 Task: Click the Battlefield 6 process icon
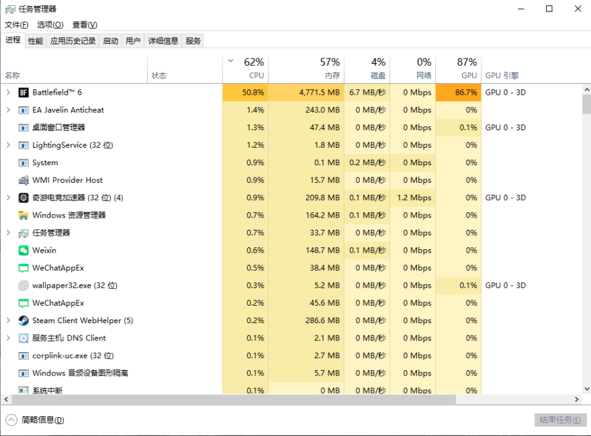[24, 93]
